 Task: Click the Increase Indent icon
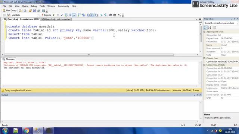pyautogui.click(x=115, y=15)
